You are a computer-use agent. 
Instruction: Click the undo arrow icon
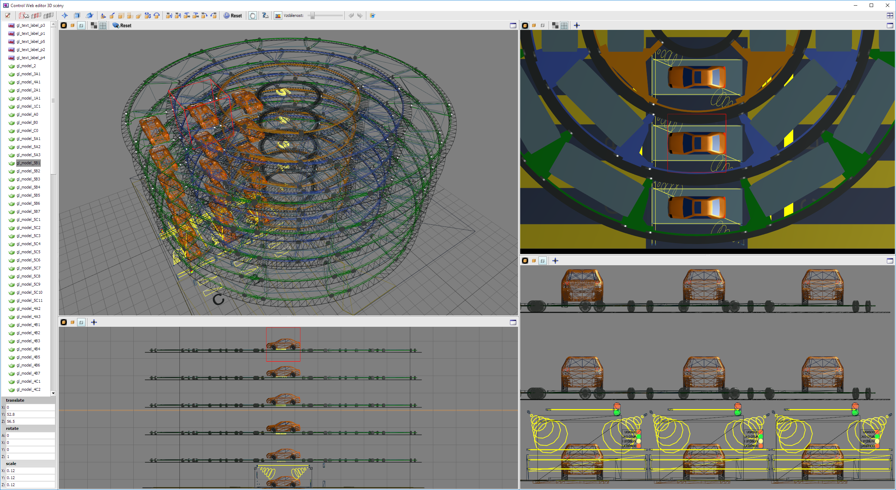coord(351,15)
